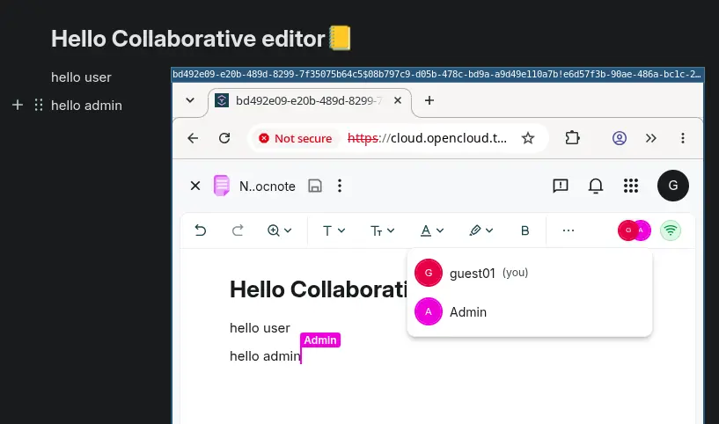Click the magenta Admin cursor label
This screenshot has width=719, height=424.
320,340
